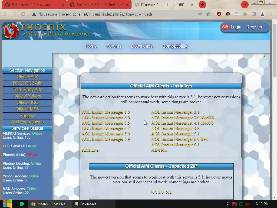
Task: Open the Windows Start button
Action: [x=7, y=204]
